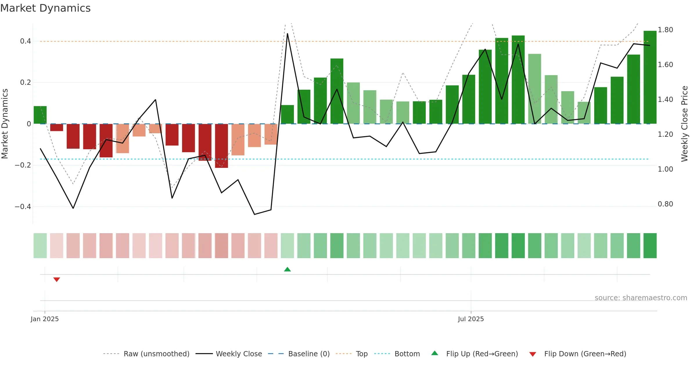Click the −0.4 left axis tick label
697x392 pixels.
click(x=23, y=207)
